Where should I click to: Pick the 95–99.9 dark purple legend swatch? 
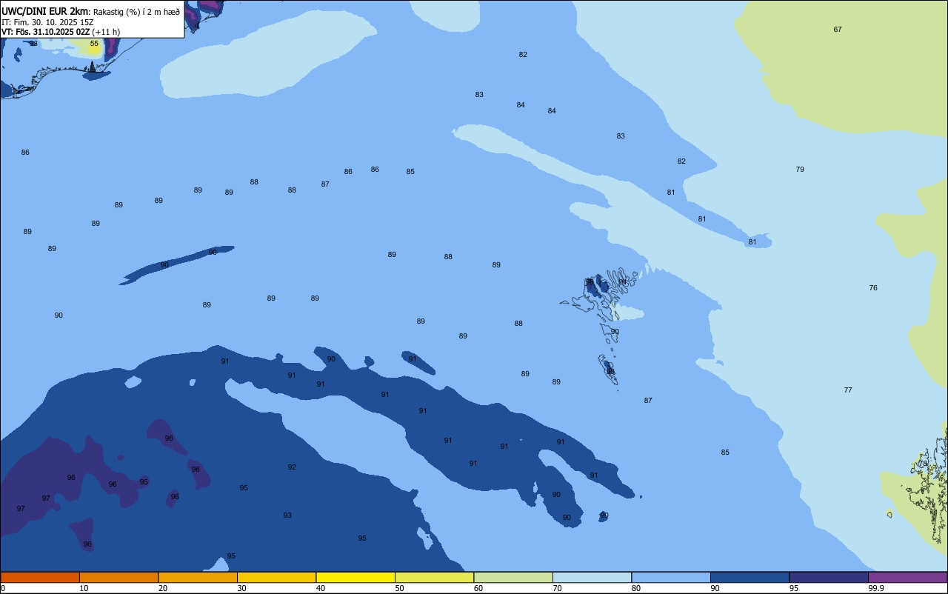[829, 577]
